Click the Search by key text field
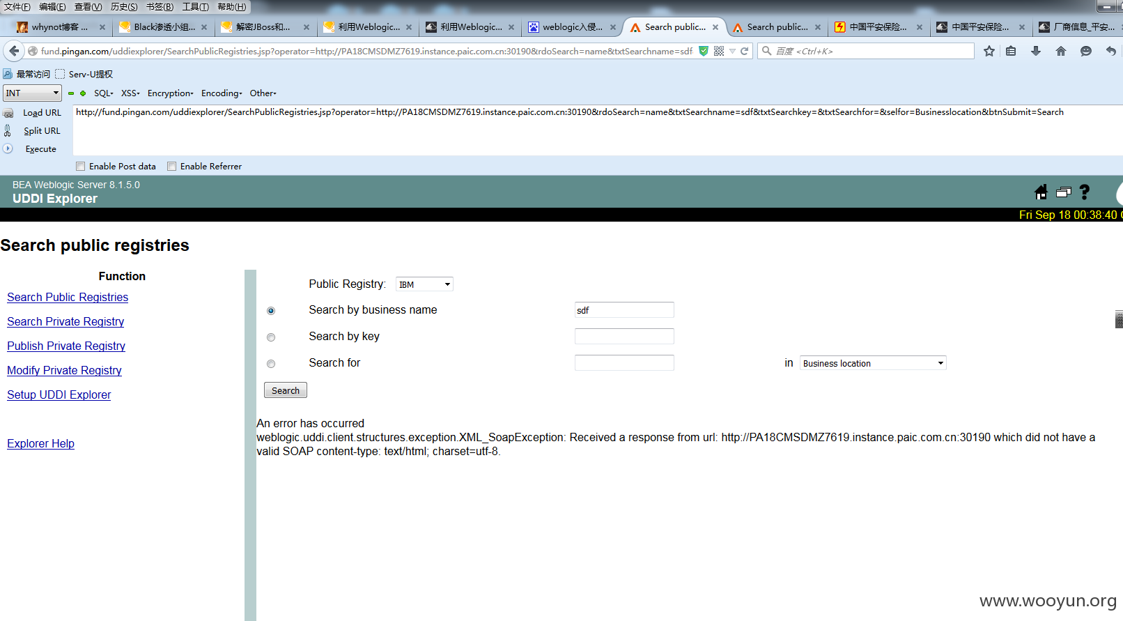 click(624, 337)
